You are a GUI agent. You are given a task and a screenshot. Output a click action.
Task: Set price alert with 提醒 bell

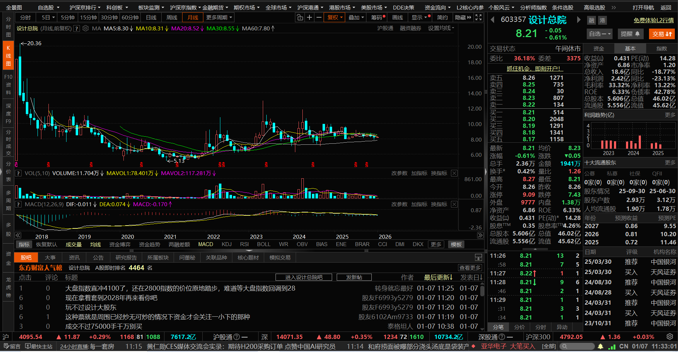(631, 34)
